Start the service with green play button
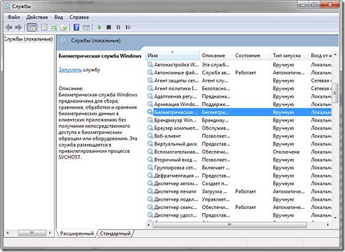 (99, 27)
